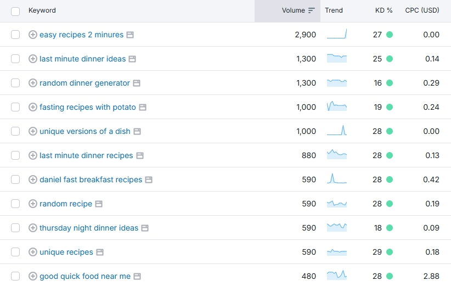Select the 'thursday night dinner ideas' row checkbox
451x286 pixels.
(x=15, y=228)
